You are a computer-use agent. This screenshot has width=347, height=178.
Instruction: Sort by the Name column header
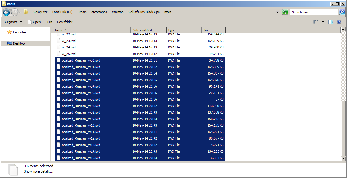coord(91,30)
